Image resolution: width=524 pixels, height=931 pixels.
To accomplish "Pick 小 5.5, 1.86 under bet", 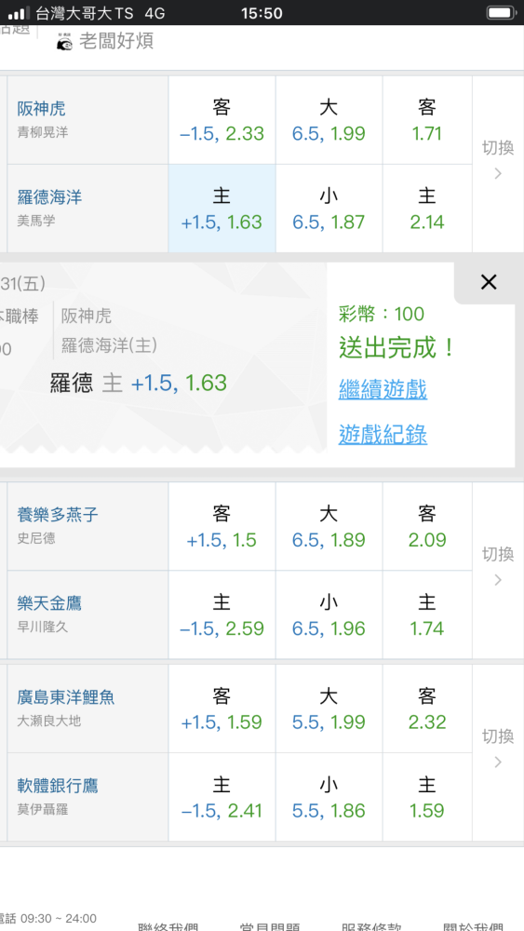I will [329, 798].
